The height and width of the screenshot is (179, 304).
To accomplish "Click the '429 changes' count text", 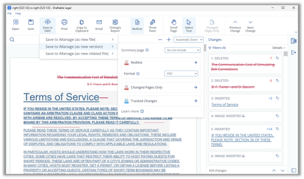I will tap(217, 171).
